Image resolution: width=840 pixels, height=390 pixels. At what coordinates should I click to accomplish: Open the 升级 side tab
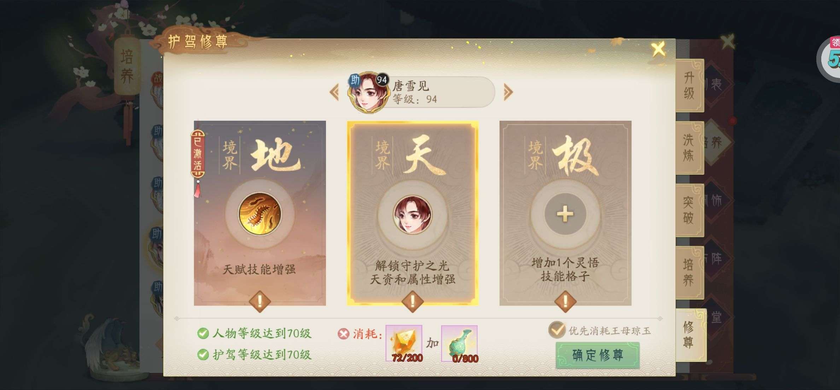tap(689, 85)
